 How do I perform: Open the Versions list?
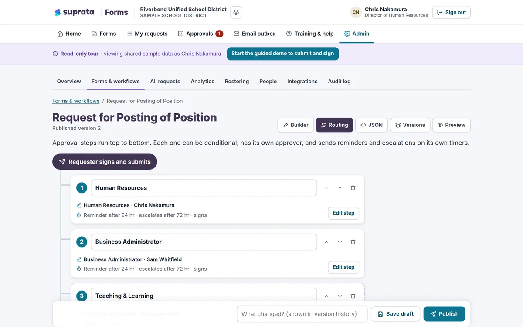click(x=410, y=125)
